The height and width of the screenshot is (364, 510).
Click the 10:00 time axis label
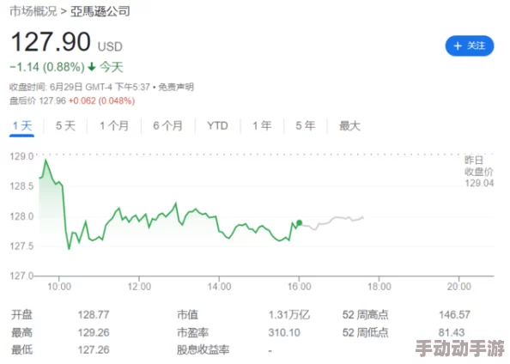point(59,287)
